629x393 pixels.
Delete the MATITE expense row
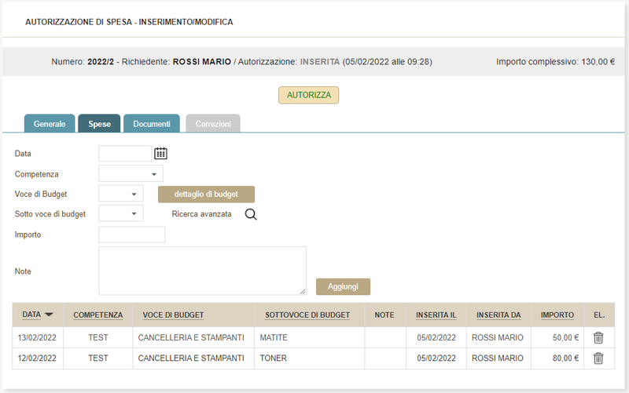click(598, 338)
